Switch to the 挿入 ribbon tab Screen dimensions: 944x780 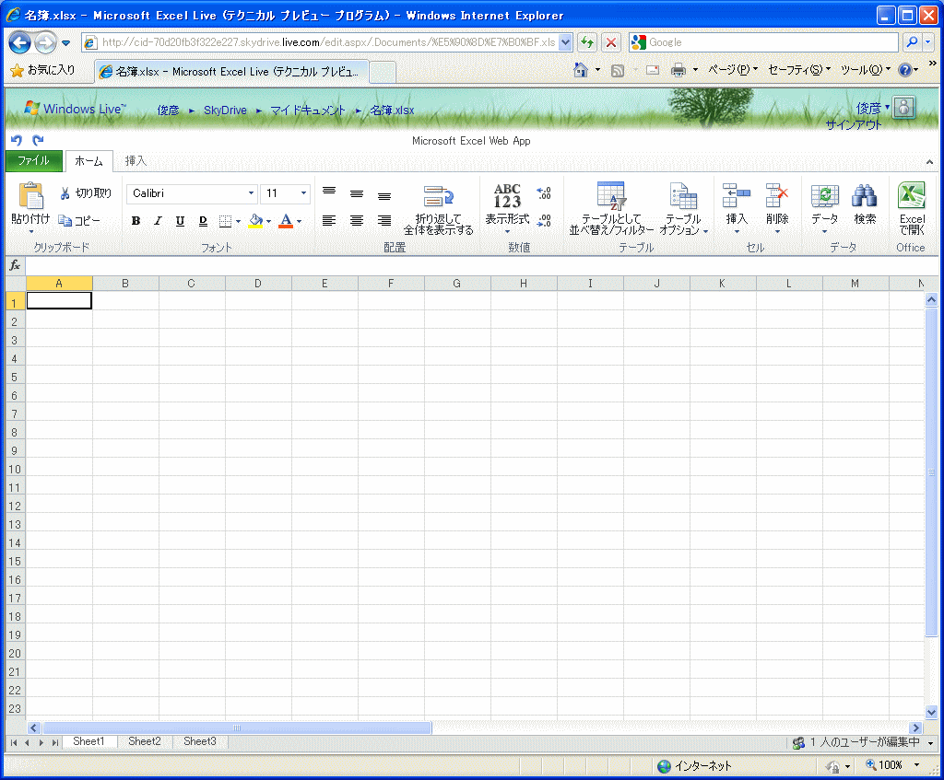coord(136,160)
